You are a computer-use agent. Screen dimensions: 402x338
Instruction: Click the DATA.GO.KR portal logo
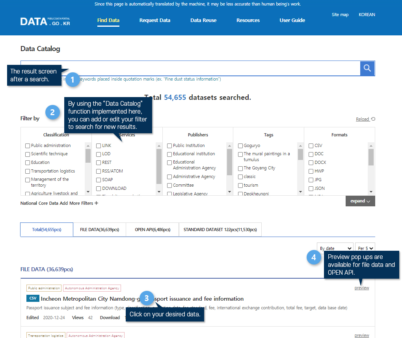point(45,21)
